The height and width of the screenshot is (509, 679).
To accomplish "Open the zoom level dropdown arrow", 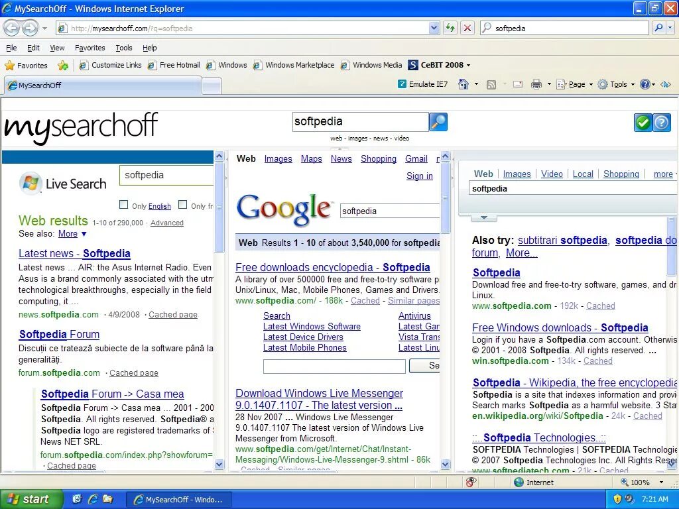I will 661,482.
